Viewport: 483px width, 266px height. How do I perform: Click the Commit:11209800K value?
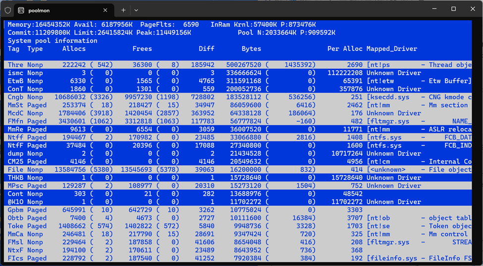(39, 32)
